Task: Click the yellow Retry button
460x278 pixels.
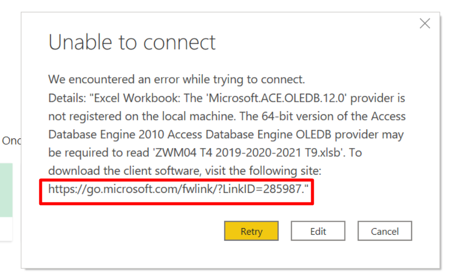Action: [x=251, y=231]
